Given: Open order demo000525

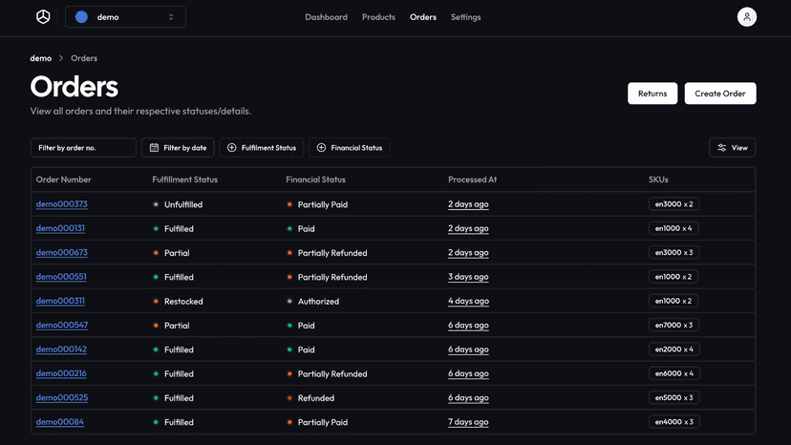Looking at the screenshot, I should 61,397.
